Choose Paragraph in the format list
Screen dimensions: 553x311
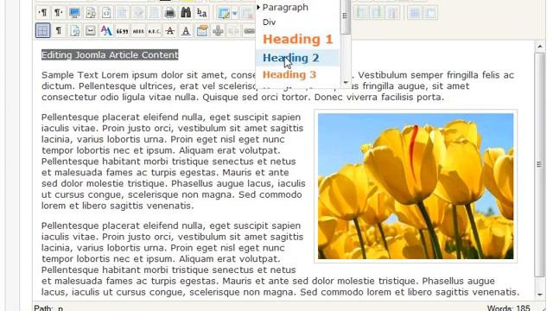297,7
